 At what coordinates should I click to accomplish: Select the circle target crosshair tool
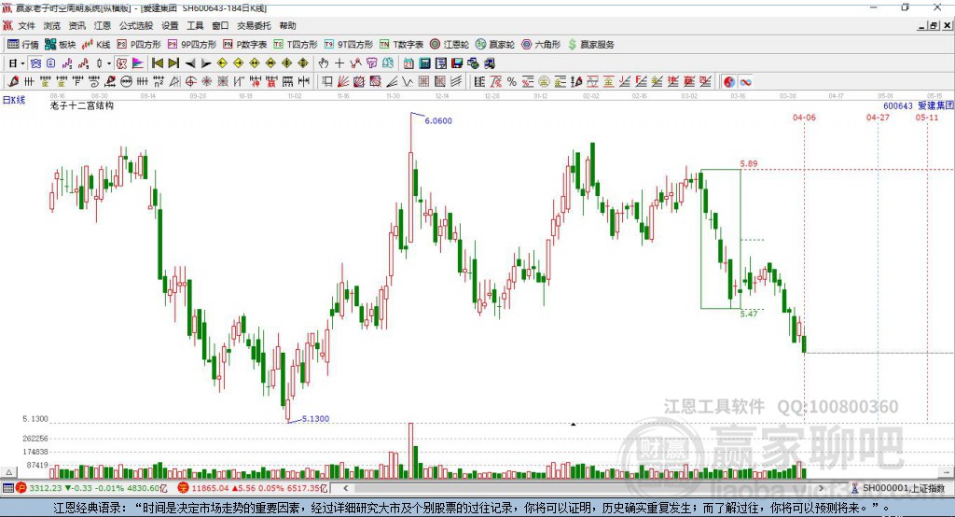190,82
